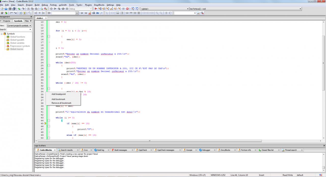Viewport: 326px width, 177px height.
Task: Click the red Stop debugger icon
Action: click(x=127, y=9)
